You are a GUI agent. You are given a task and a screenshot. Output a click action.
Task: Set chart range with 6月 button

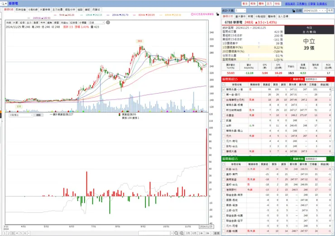194,233
